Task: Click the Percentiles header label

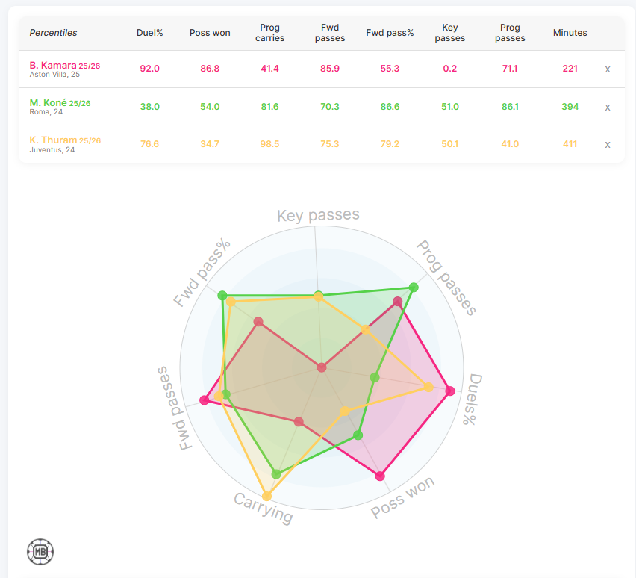Action: click(x=53, y=33)
